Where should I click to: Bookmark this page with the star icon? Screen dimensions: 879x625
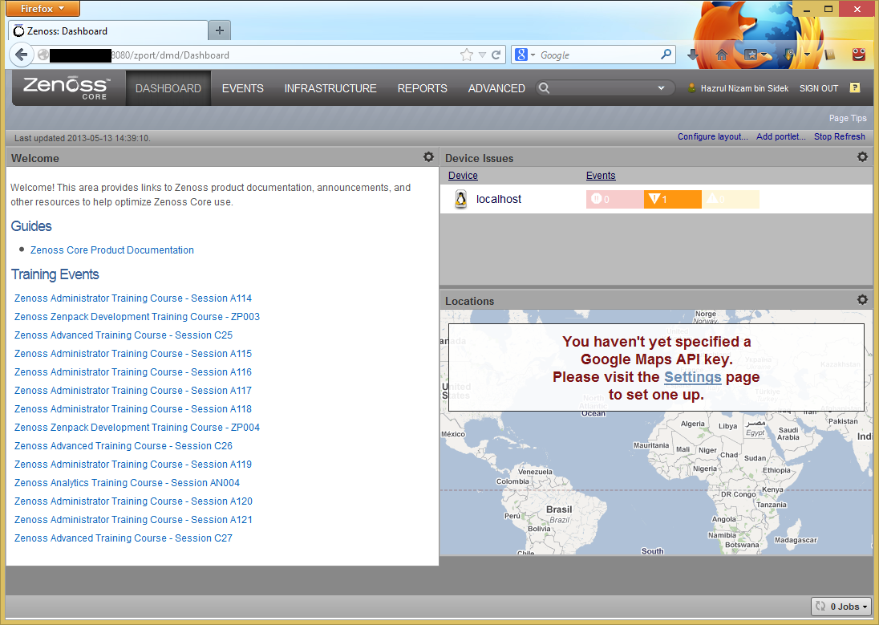(467, 55)
